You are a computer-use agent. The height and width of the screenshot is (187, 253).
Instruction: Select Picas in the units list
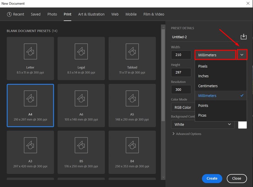click(202, 115)
